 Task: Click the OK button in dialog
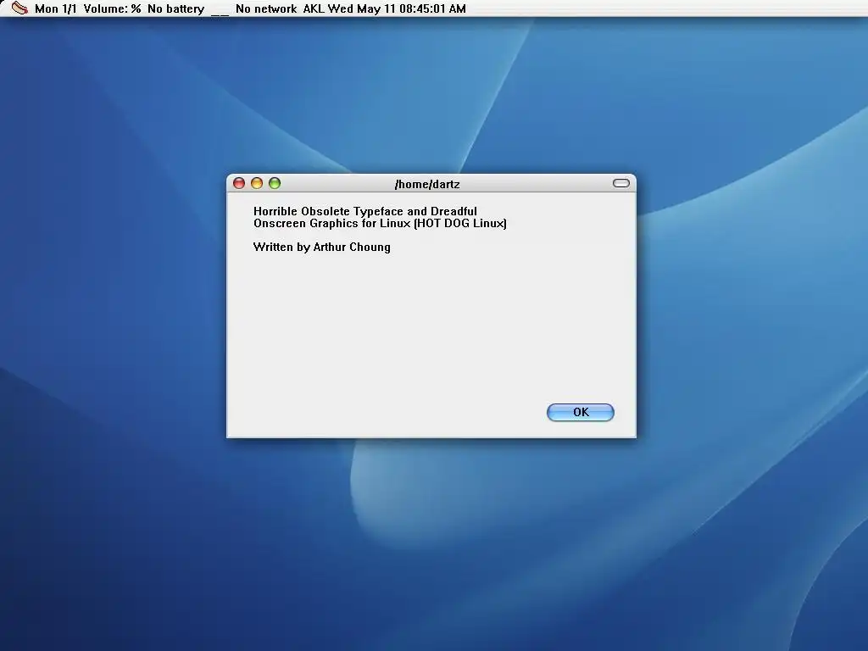(x=580, y=413)
